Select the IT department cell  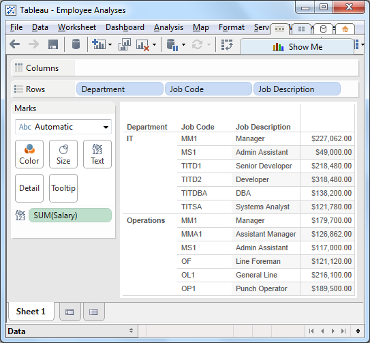tap(130, 138)
